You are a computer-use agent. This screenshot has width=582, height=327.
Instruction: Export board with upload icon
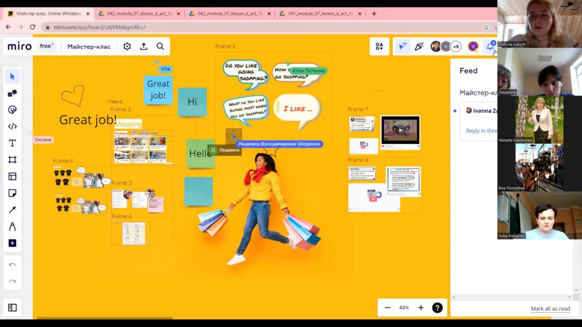(x=144, y=46)
